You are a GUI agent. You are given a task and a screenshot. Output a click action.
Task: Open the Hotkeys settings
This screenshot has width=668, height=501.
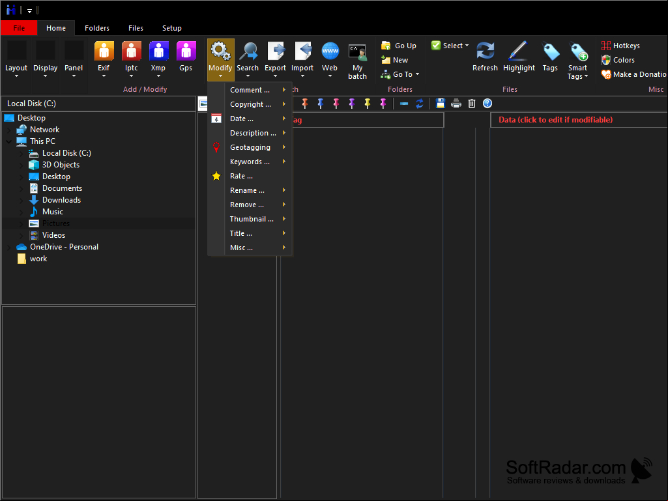[x=620, y=46]
